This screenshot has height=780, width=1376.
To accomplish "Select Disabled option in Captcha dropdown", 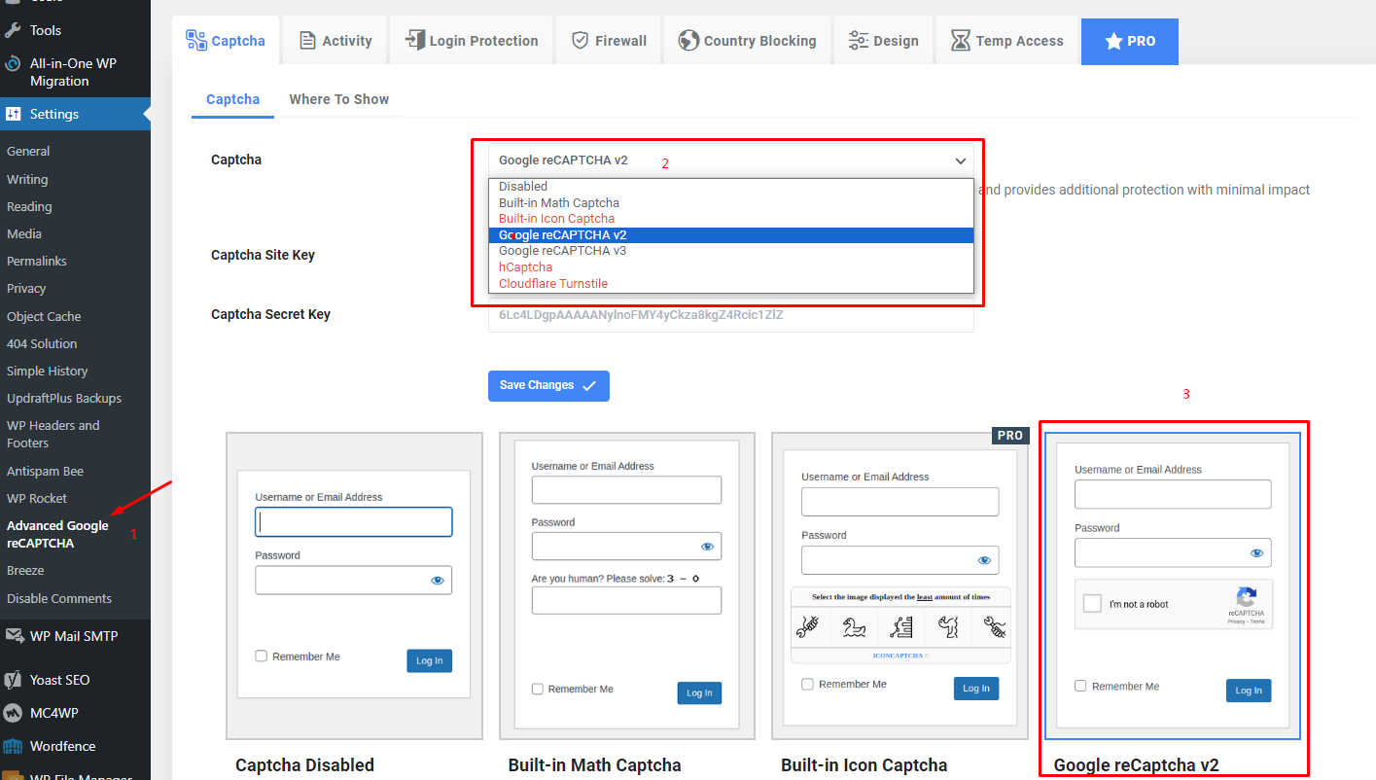I will (731, 187).
